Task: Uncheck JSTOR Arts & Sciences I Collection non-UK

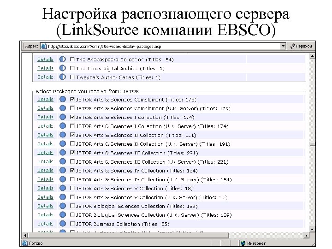Action: [x=72, y=117]
